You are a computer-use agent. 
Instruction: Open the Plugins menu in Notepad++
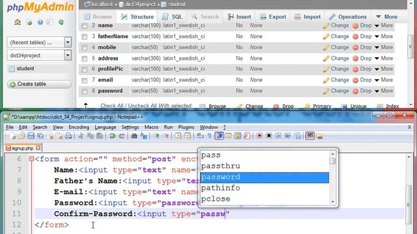click(186, 127)
